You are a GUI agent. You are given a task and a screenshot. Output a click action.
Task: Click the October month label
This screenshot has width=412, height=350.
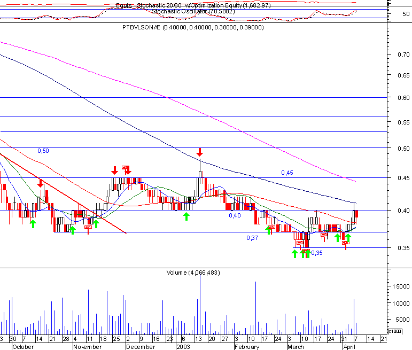pyautogui.click(x=23, y=347)
